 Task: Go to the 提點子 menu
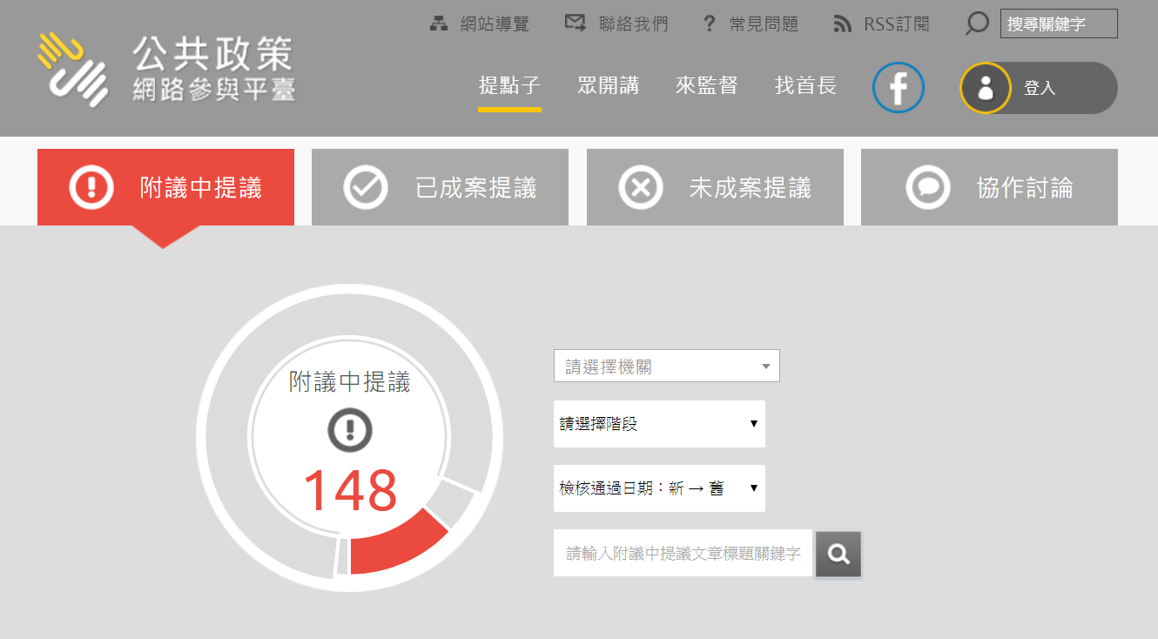tap(509, 85)
